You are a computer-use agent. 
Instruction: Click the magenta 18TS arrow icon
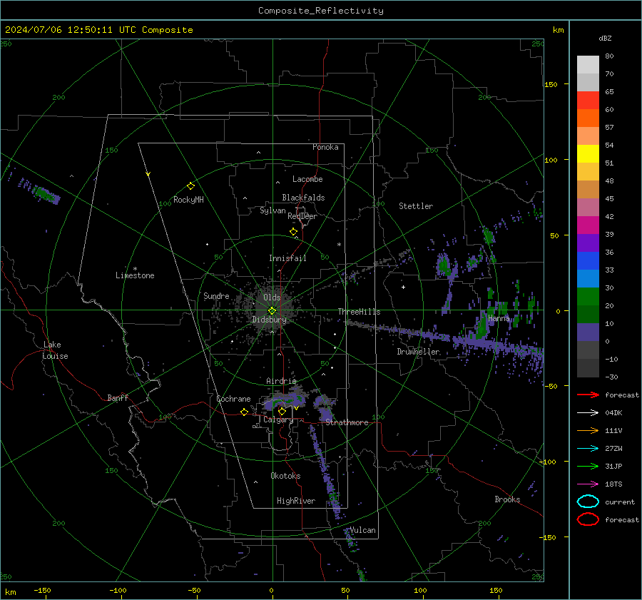coord(588,484)
